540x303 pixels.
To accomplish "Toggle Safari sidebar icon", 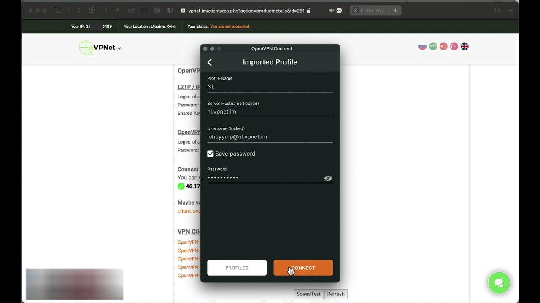I will point(59,11).
